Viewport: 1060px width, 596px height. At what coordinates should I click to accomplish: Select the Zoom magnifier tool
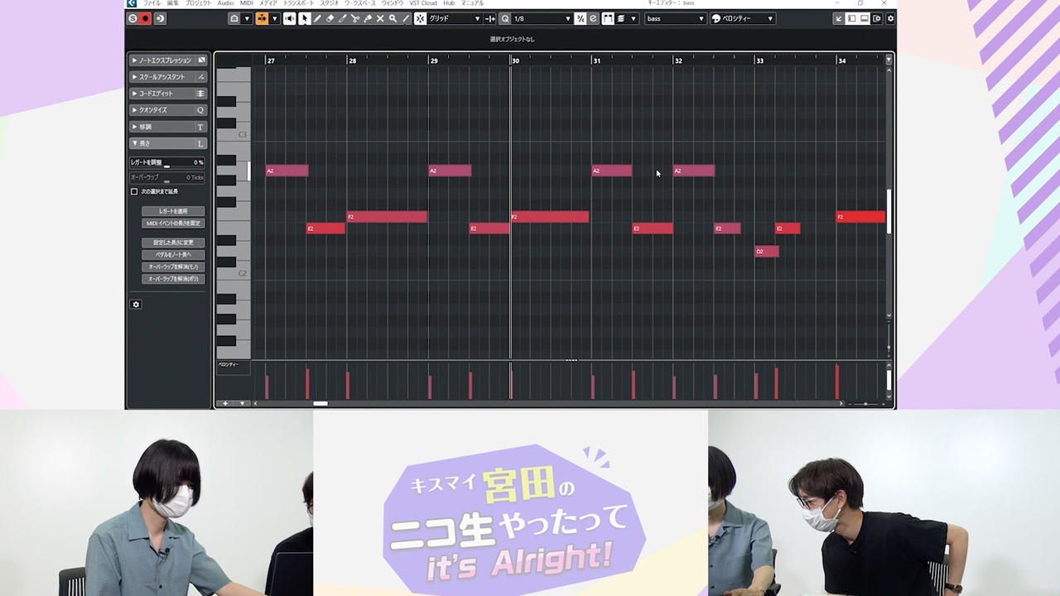393,18
